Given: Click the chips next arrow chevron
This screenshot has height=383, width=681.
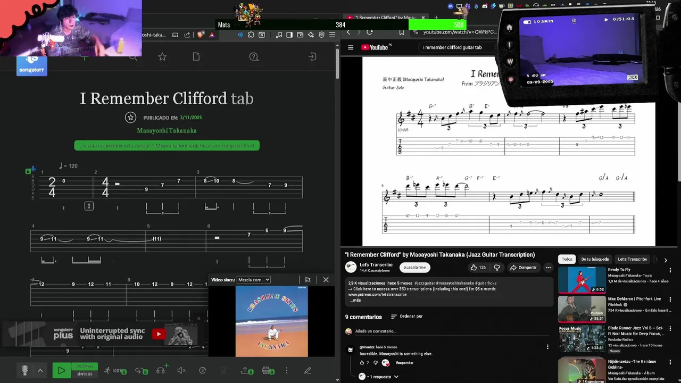Looking at the screenshot, I should pos(665,260).
